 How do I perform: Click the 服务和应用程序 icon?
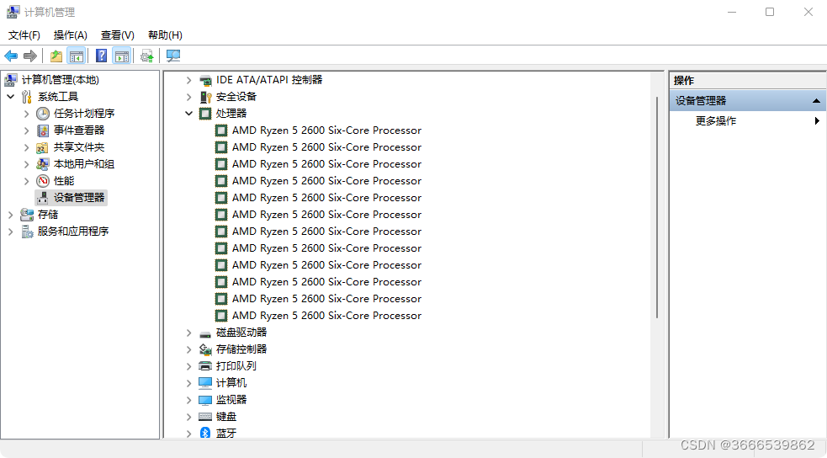(x=27, y=232)
